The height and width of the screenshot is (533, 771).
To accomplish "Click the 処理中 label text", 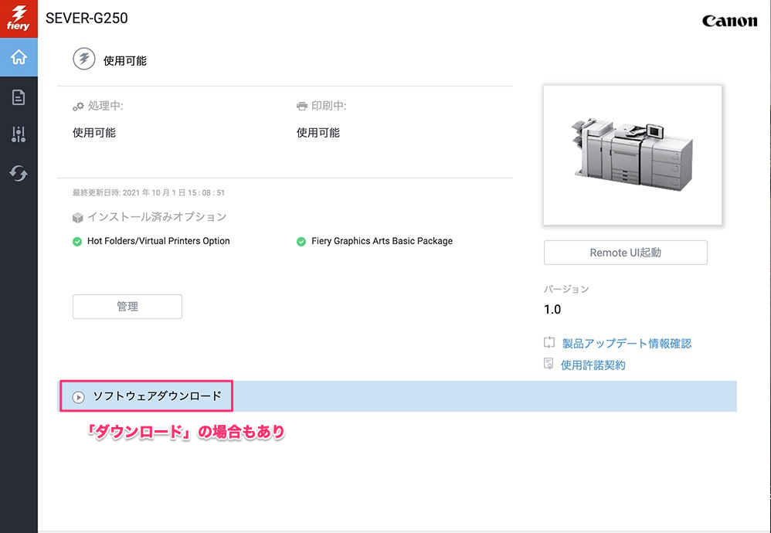I will (106, 106).
